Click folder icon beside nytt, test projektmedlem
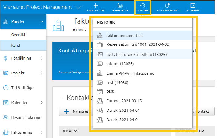 click(100, 54)
